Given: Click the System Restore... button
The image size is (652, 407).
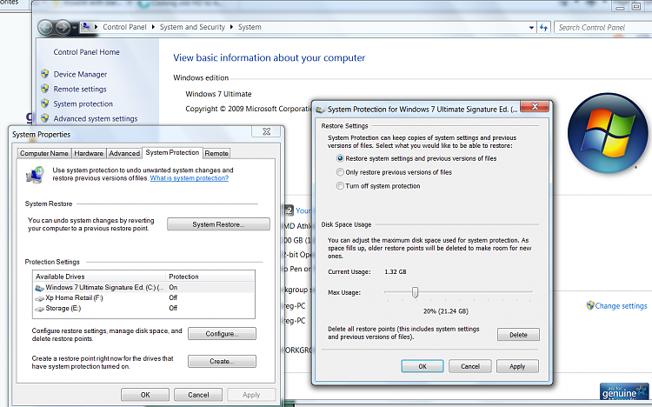Looking at the screenshot, I should [x=218, y=224].
